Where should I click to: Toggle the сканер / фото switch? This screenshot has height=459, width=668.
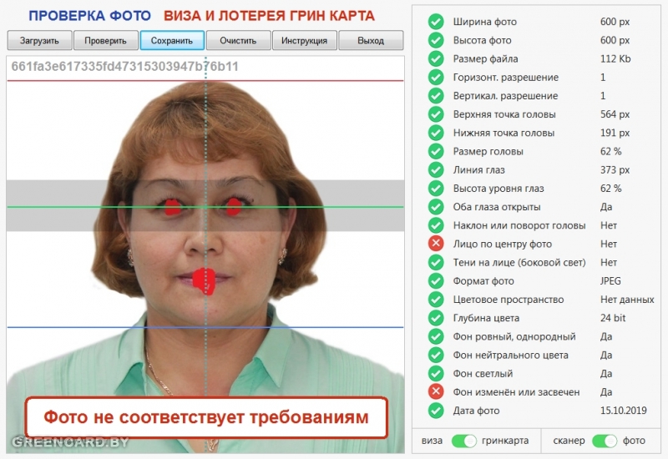605,441
